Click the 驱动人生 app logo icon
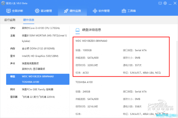 click(3, 3)
